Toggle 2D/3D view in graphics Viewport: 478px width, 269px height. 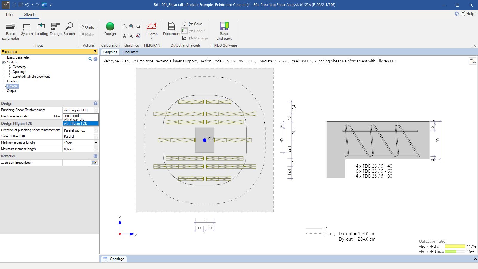472,61
